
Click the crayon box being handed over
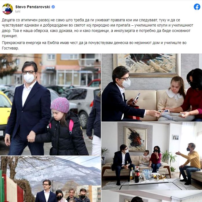tap(164, 112)
